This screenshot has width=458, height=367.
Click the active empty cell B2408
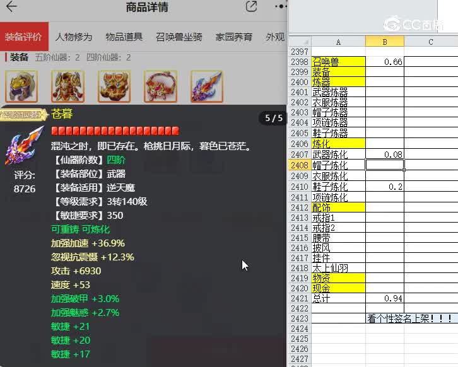click(x=385, y=165)
